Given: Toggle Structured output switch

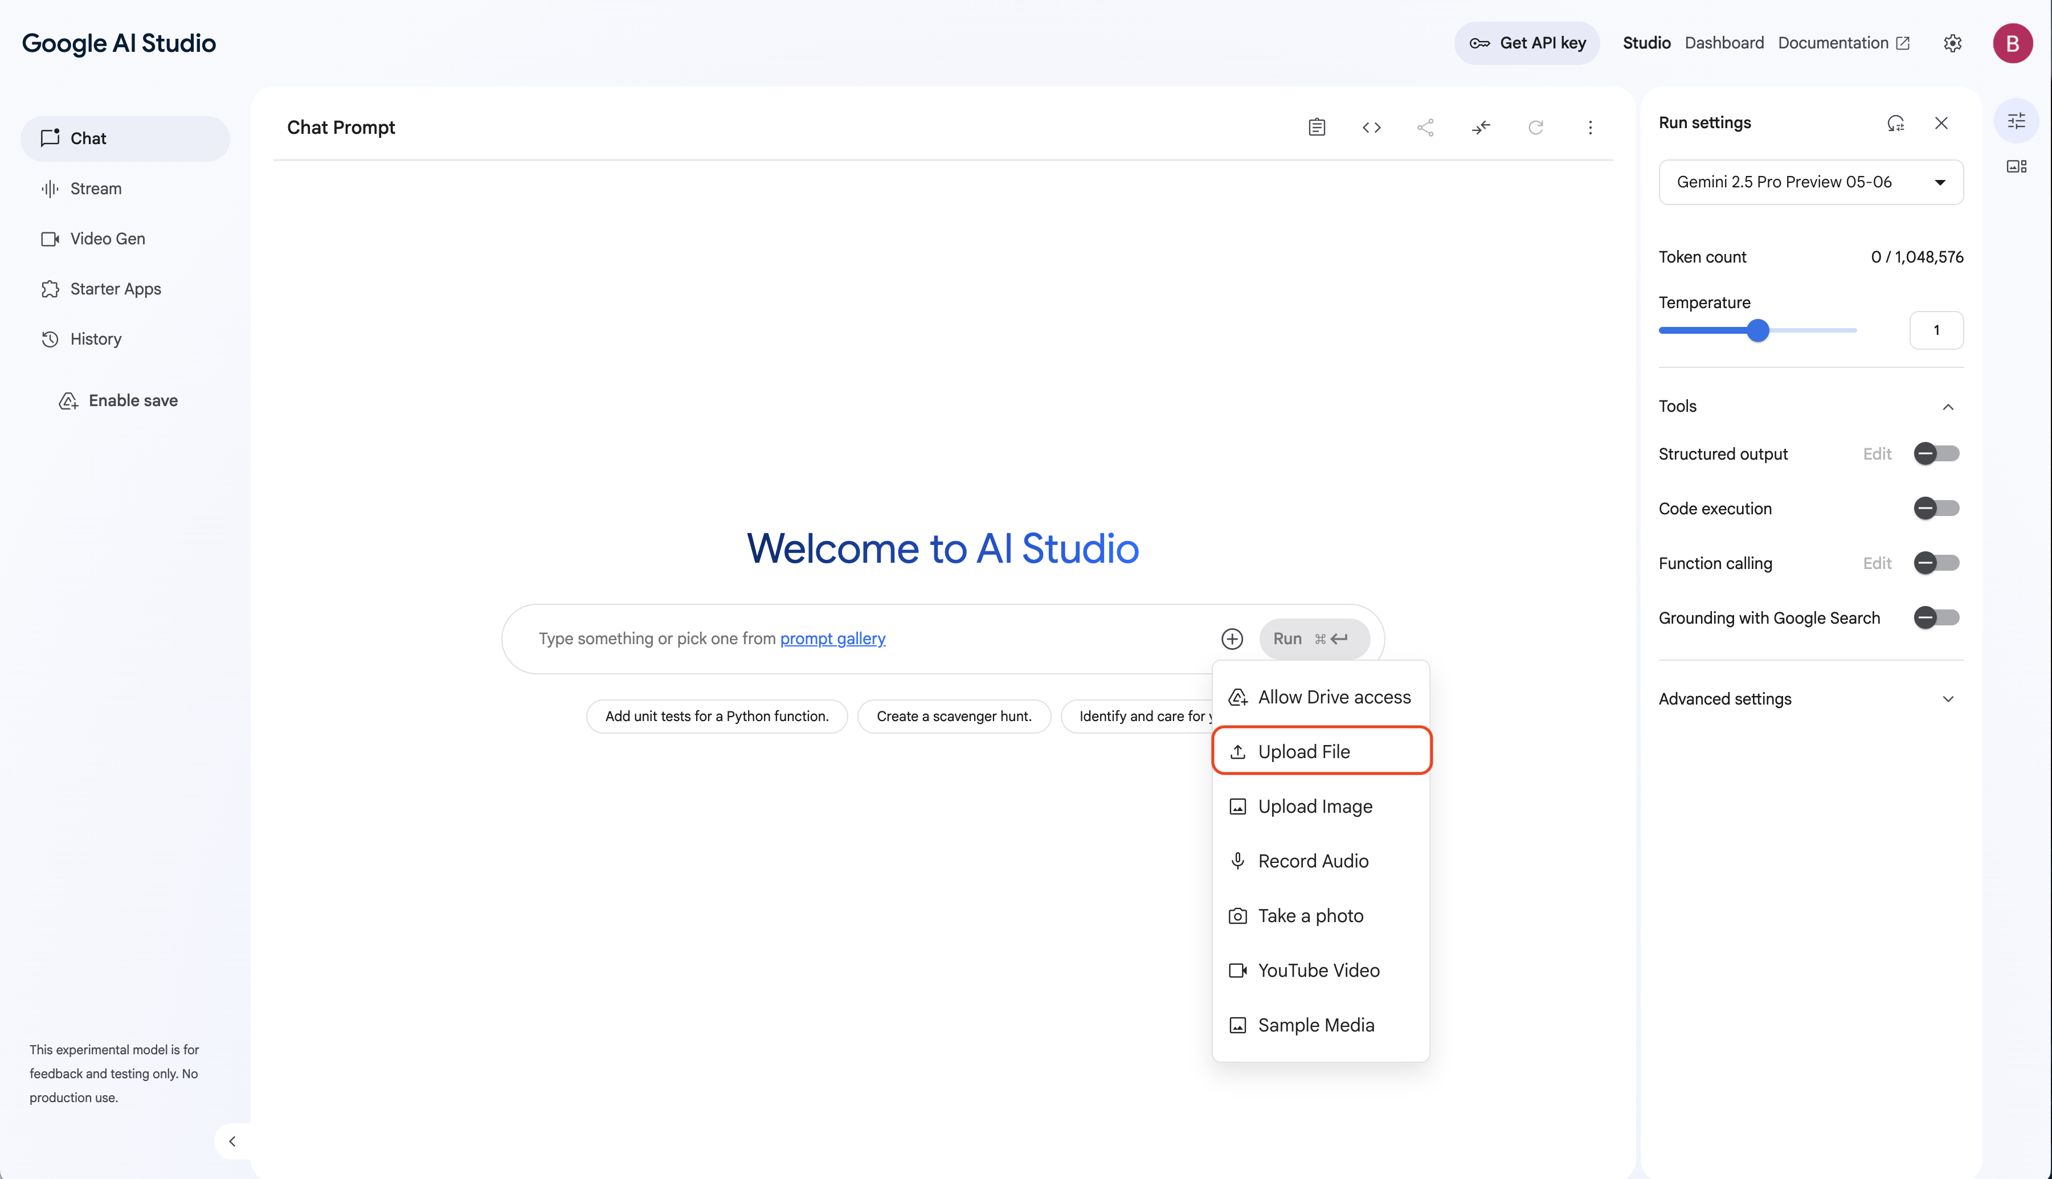Looking at the screenshot, I should pyautogui.click(x=1936, y=453).
